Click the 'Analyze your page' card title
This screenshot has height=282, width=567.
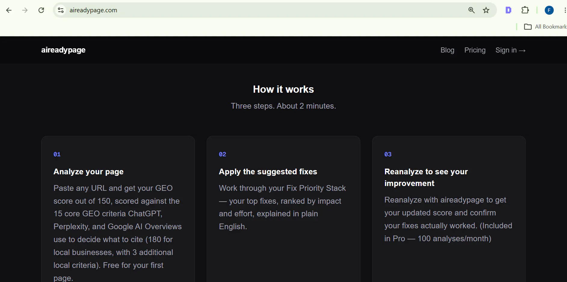pyautogui.click(x=88, y=172)
